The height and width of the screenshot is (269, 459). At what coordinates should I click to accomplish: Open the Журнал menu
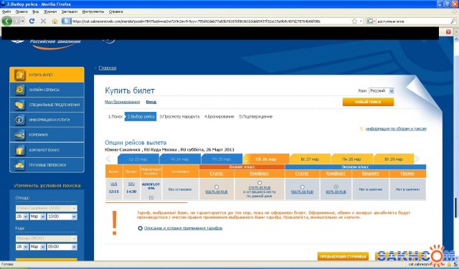(x=50, y=11)
